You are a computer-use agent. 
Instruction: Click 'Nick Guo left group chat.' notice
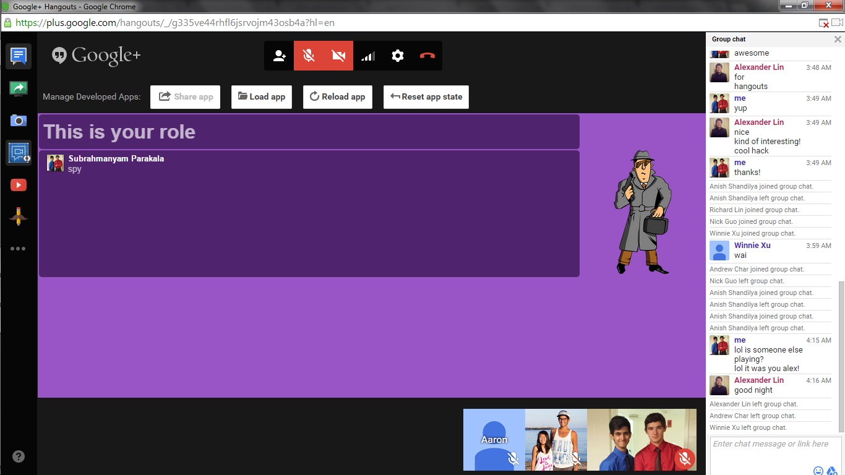747,281
